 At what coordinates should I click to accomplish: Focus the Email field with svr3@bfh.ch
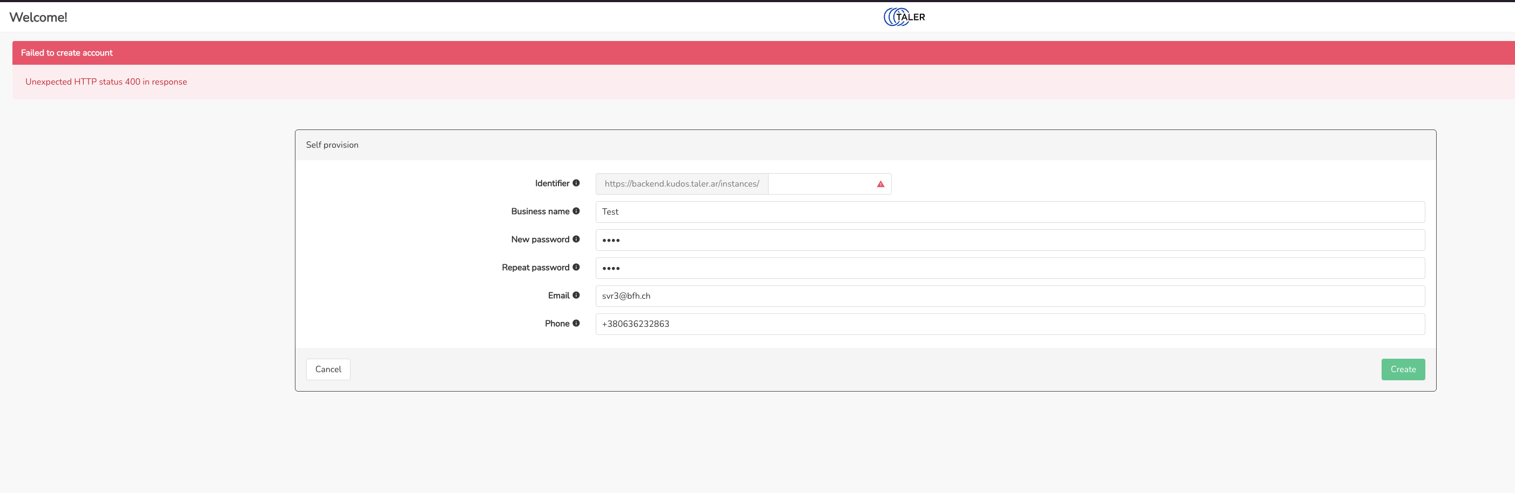pos(1010,296)
